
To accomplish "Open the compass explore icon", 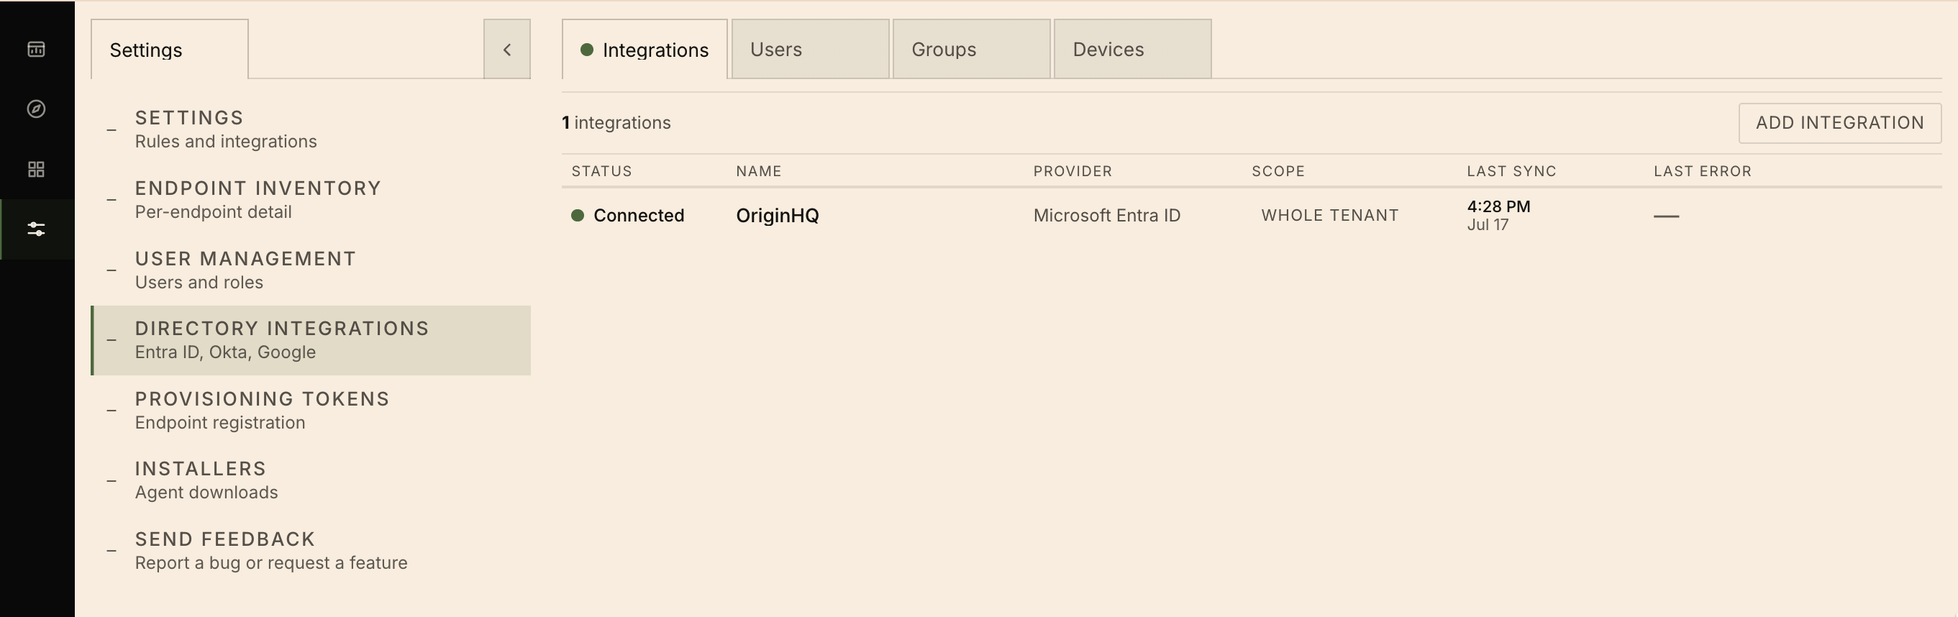I will tap(36, 109).
